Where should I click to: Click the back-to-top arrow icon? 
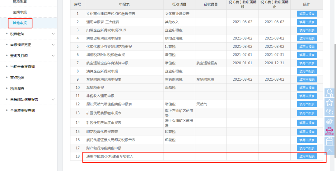coord(329,150)
